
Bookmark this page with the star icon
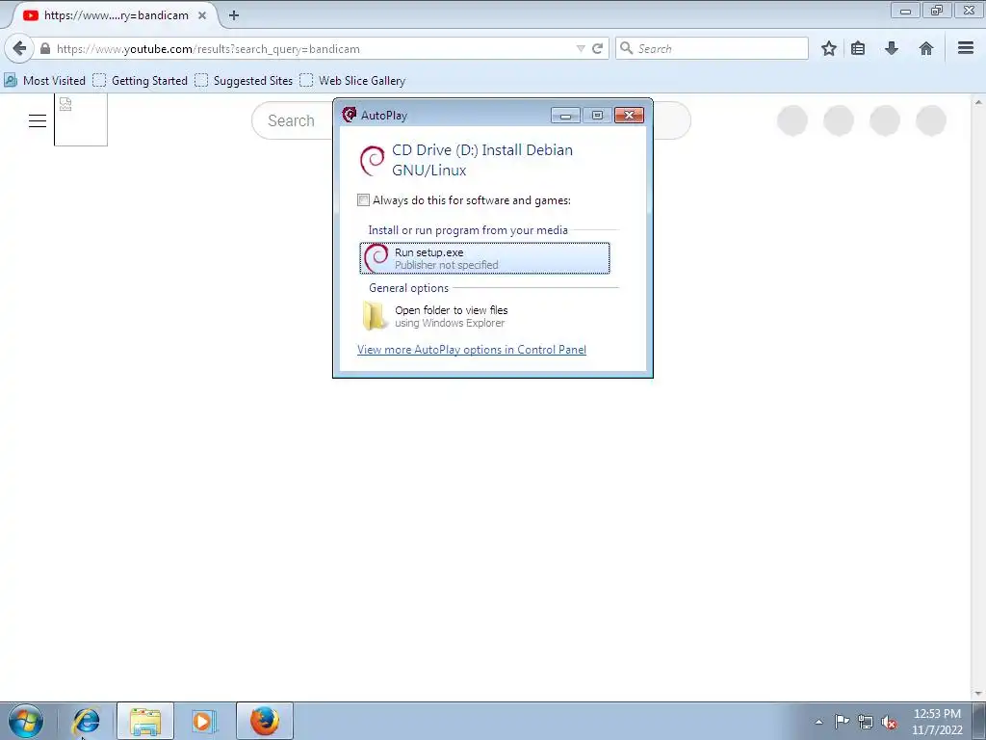829,48
